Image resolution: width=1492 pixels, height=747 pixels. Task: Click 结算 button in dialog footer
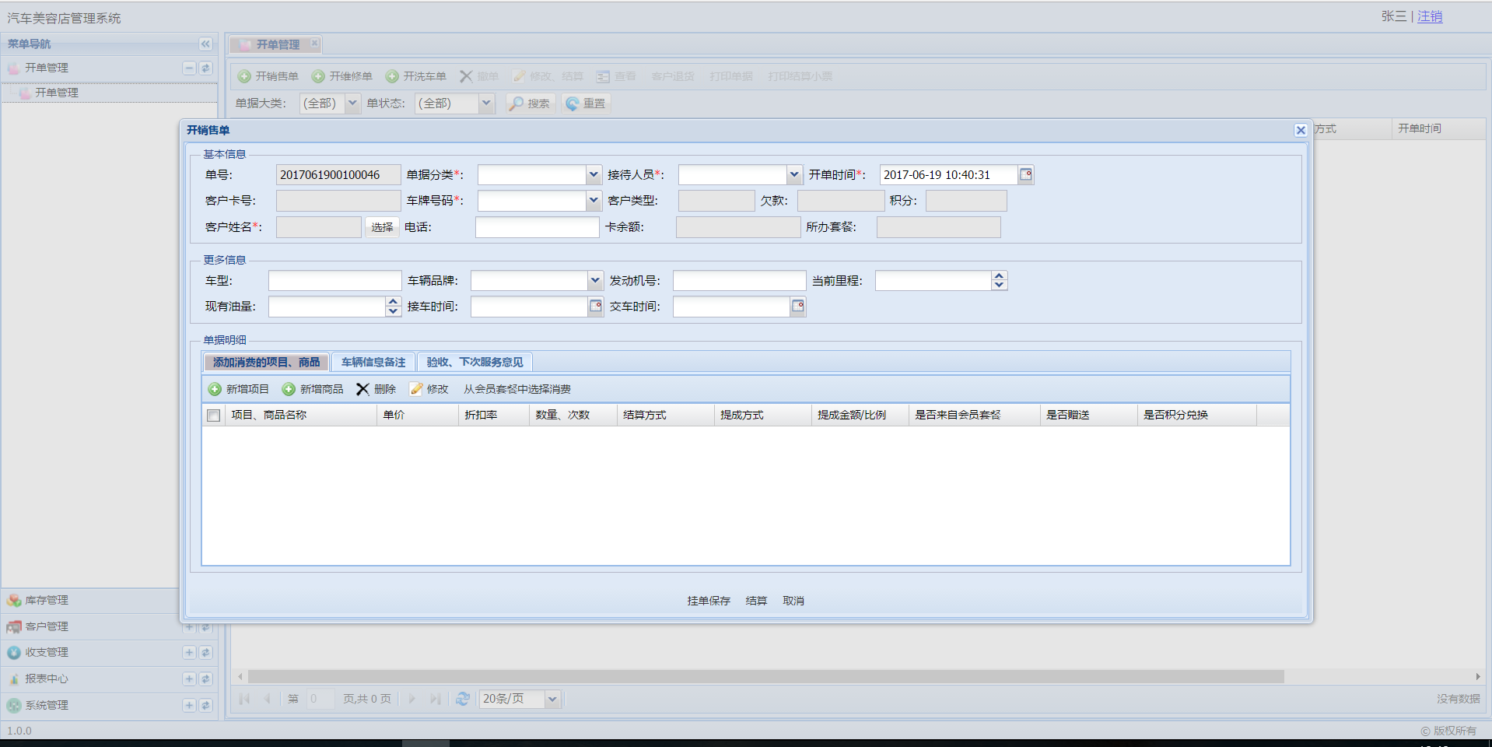[x=756, y=601]
